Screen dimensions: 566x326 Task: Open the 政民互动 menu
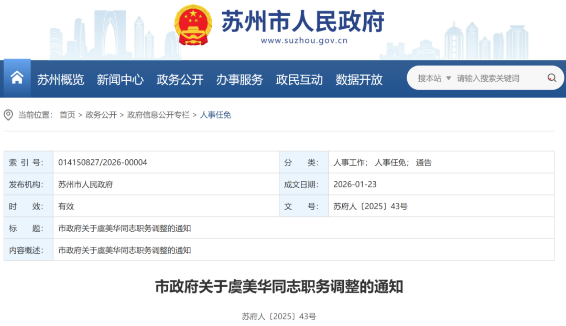pyautogui.click(x=299, y=80)
